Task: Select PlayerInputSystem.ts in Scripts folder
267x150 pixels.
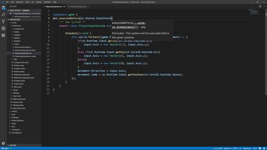Action: pos(23,53)
